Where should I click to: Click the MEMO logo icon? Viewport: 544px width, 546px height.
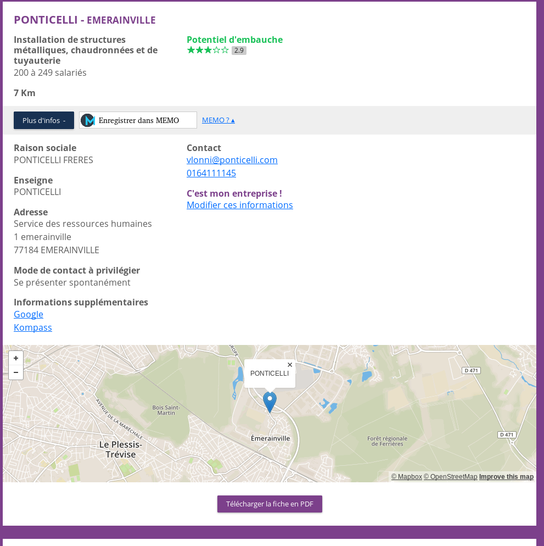(x=88, y=120)
